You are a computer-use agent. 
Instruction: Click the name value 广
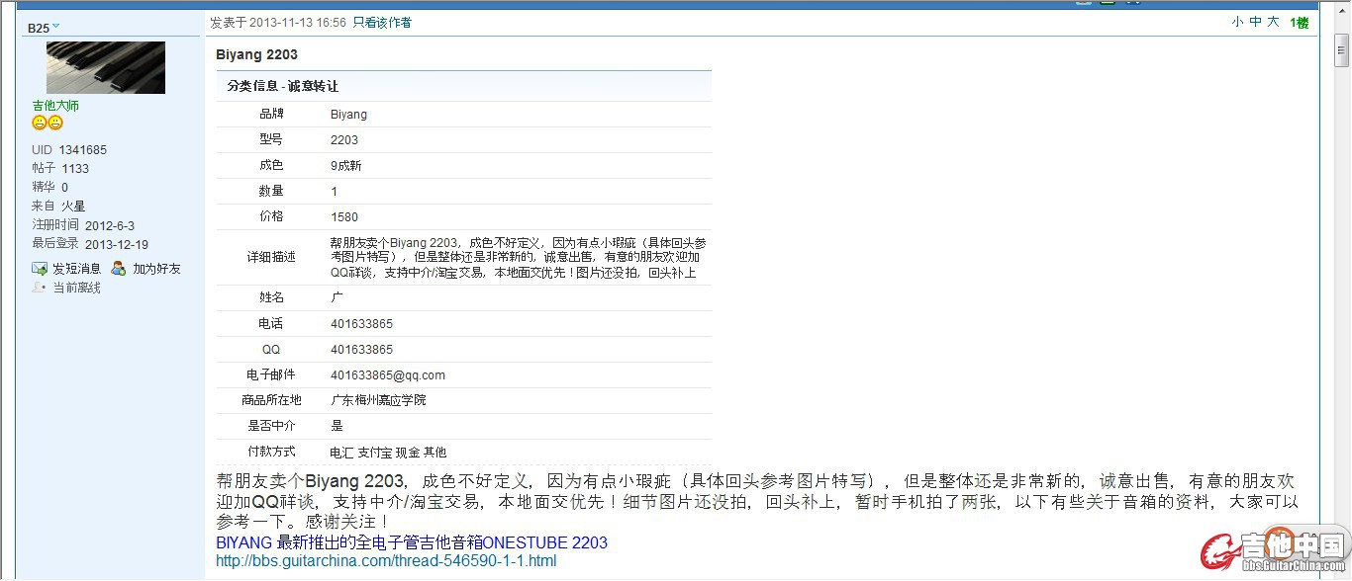coord(337,297)
